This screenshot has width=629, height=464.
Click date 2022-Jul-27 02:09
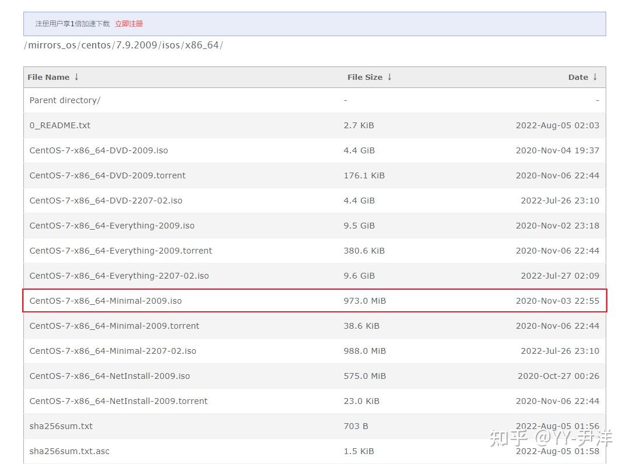560,276
